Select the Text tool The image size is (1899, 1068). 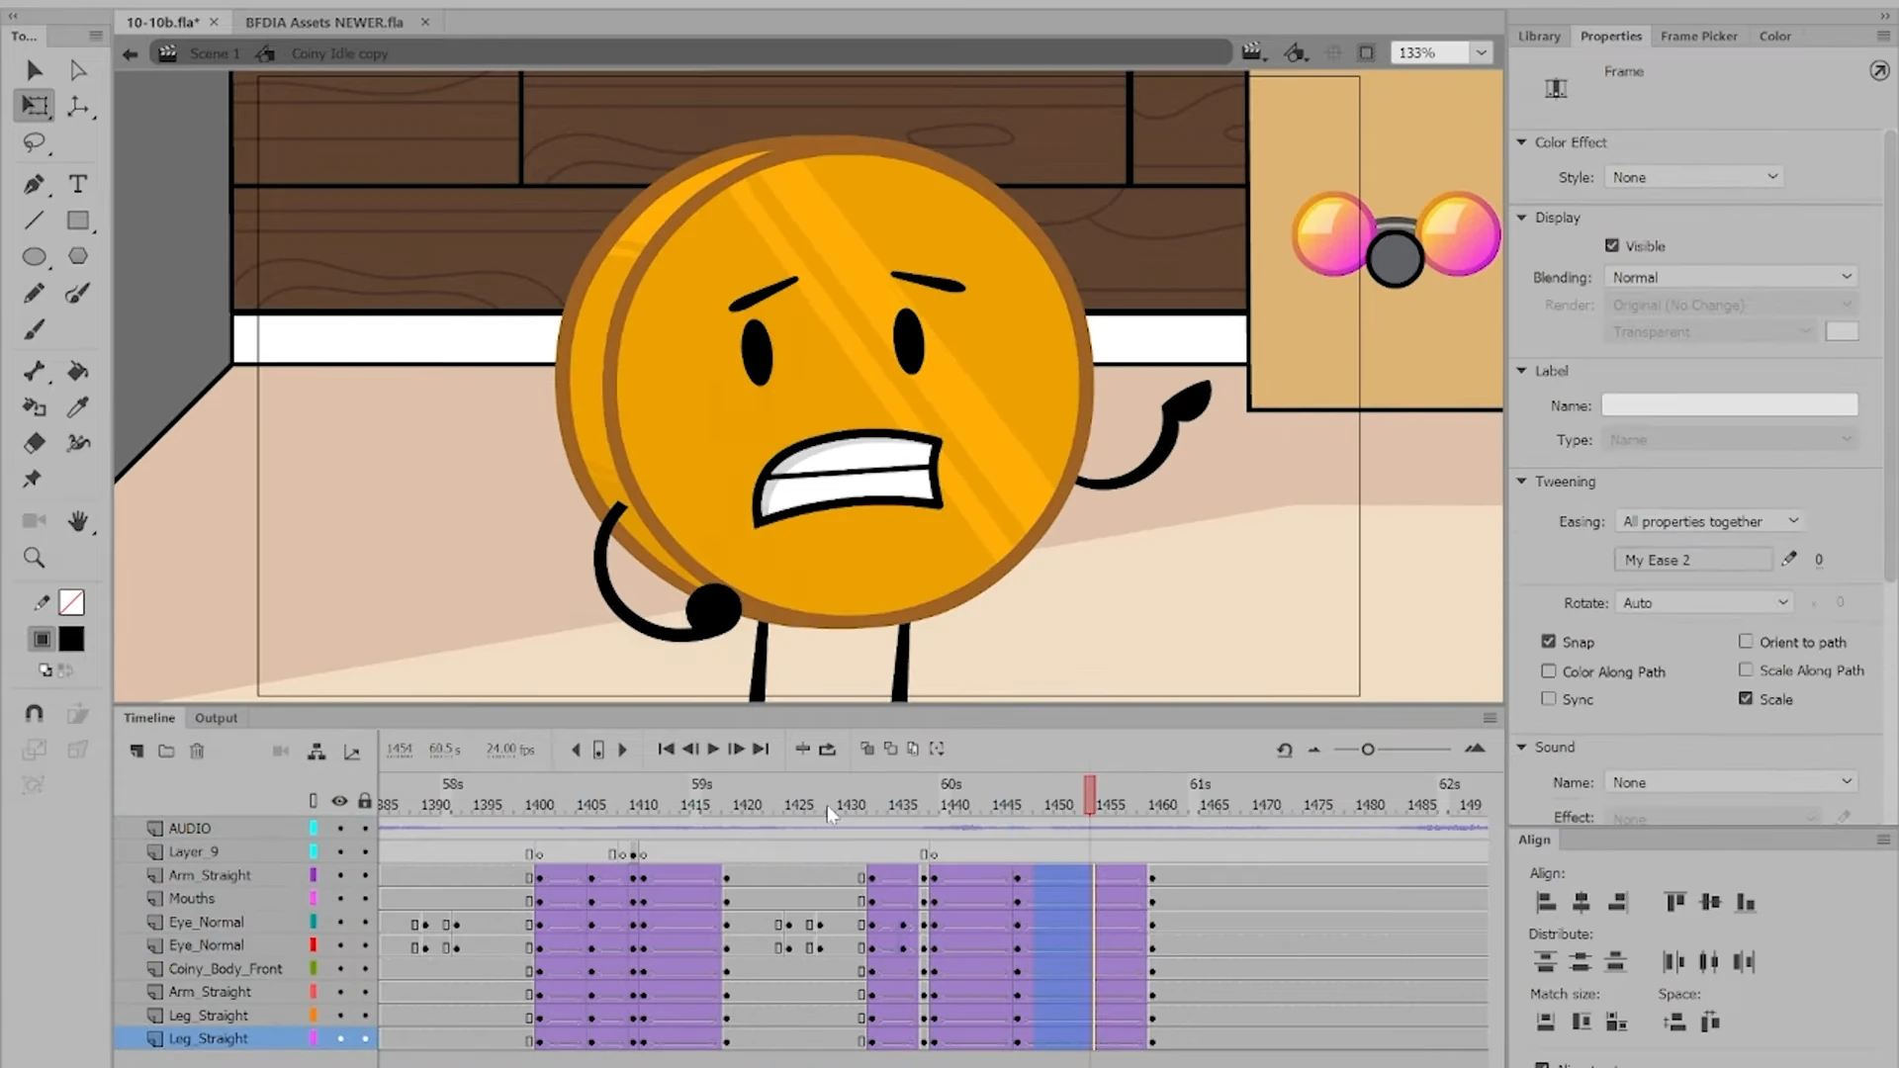(77, 184)
